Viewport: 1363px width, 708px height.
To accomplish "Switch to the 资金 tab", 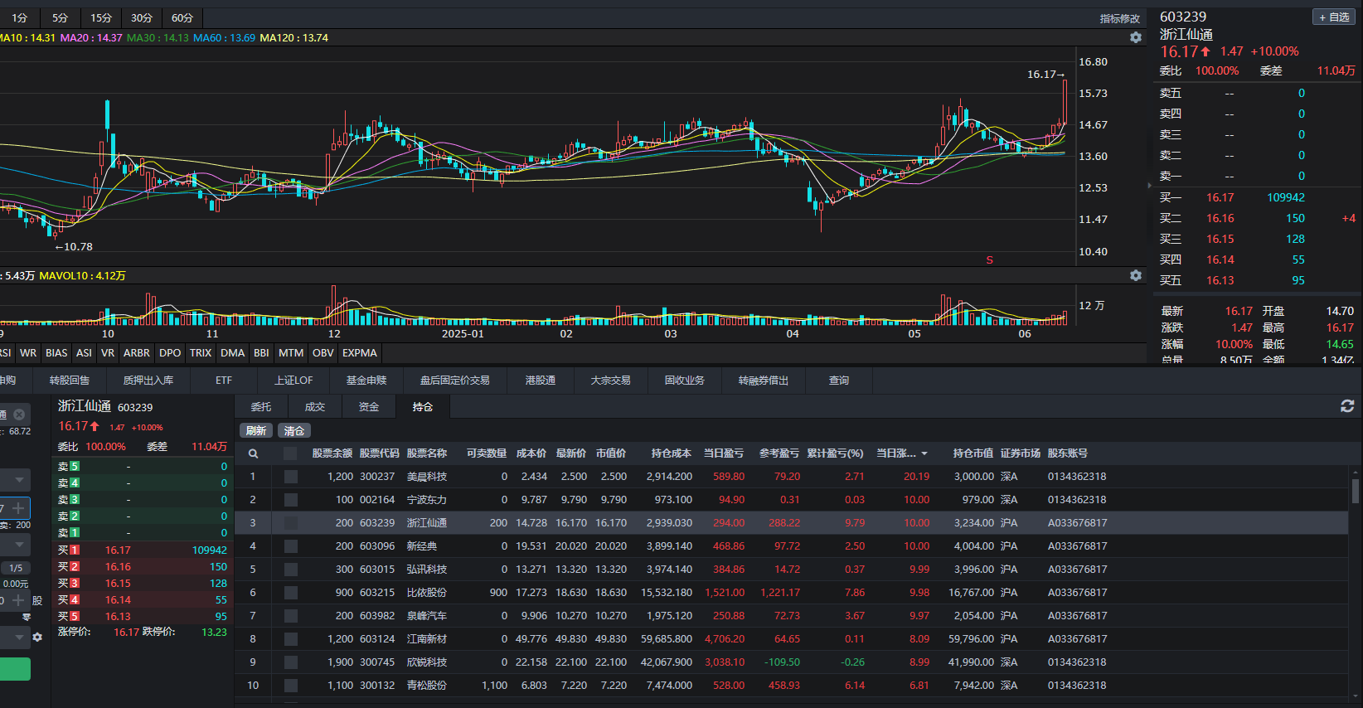I will (369, 406).
